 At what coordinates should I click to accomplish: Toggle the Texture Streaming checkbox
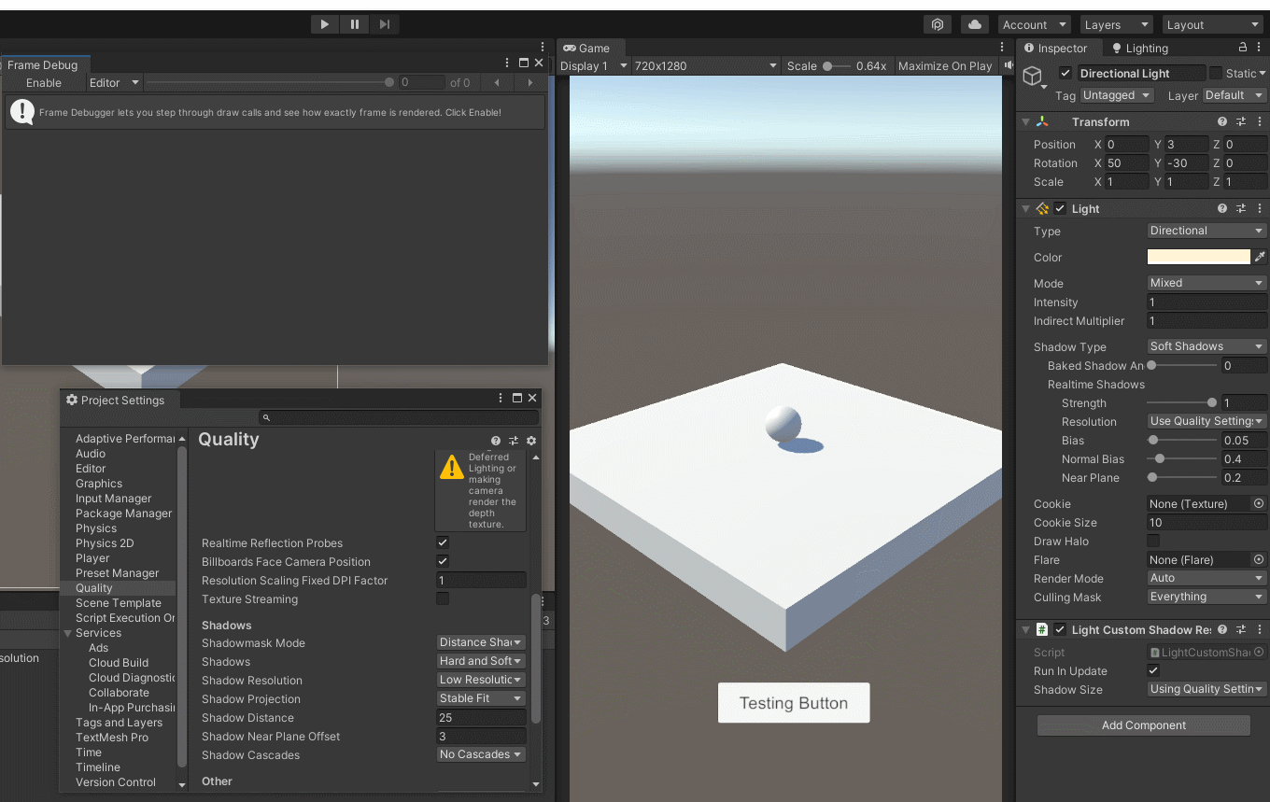click(x=443, y=598)
